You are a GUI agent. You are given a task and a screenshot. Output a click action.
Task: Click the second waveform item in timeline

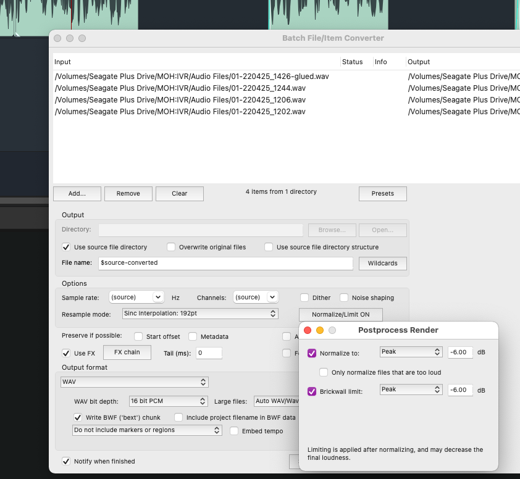coord(329,15)
